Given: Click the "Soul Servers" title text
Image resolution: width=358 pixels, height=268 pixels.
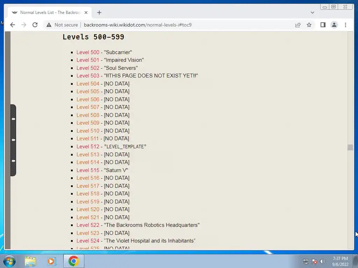Looking at the screenshot, I should coord(121,68).
